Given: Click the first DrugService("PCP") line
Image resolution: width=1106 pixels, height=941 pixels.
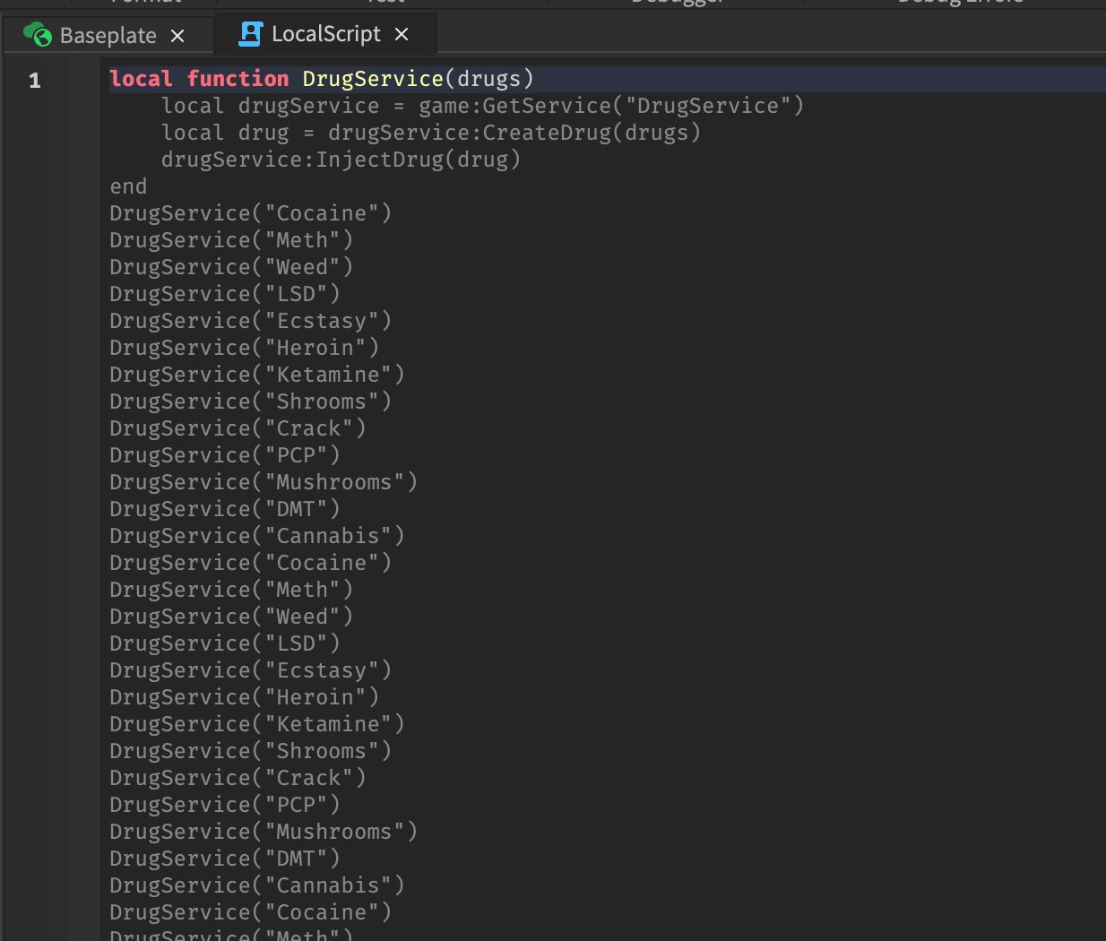Looking at the screenshot, I should click(x=224, y=455).
